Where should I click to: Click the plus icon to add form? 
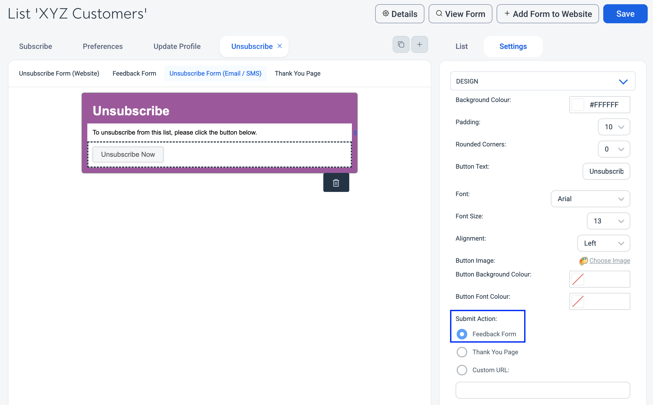tap(420, 44)
